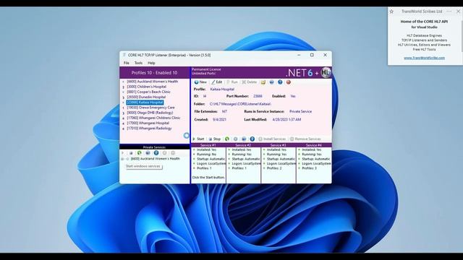Screen dimensions: 463x260
Task: Click the round HL7 logo icon
Action: tap(326, 72)
